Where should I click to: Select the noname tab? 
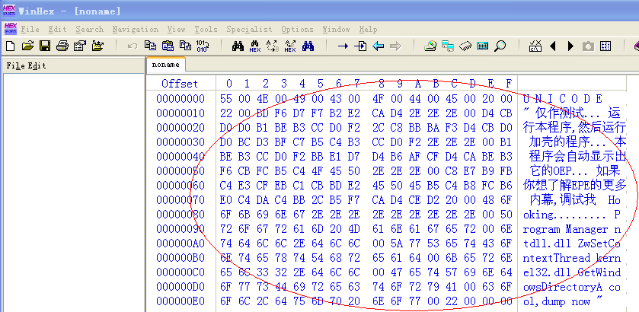coord(165,65)
